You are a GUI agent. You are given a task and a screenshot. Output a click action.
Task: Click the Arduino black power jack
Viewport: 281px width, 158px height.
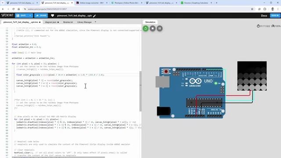click(163, 111)
